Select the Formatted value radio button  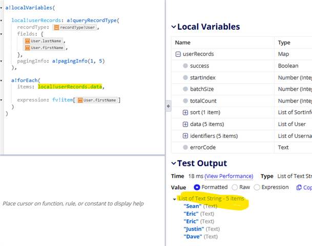click(197, 188)
